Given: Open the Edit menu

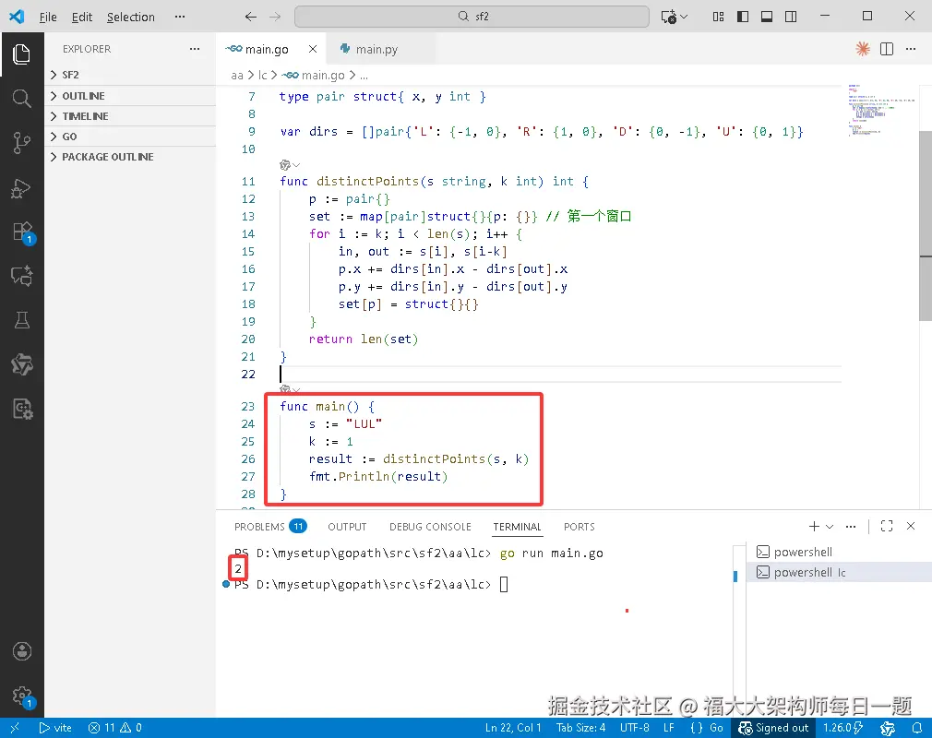Looking at the screenshot, I should point(82,17).
